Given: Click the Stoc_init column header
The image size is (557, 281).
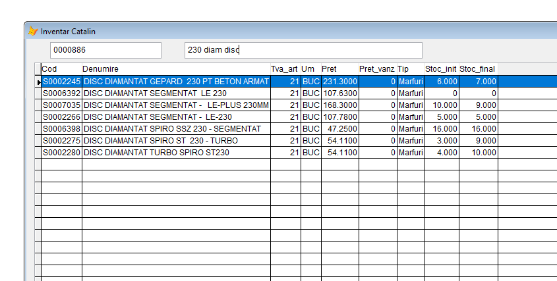Looking at the screenshot, I should click(x=442, y=69).
